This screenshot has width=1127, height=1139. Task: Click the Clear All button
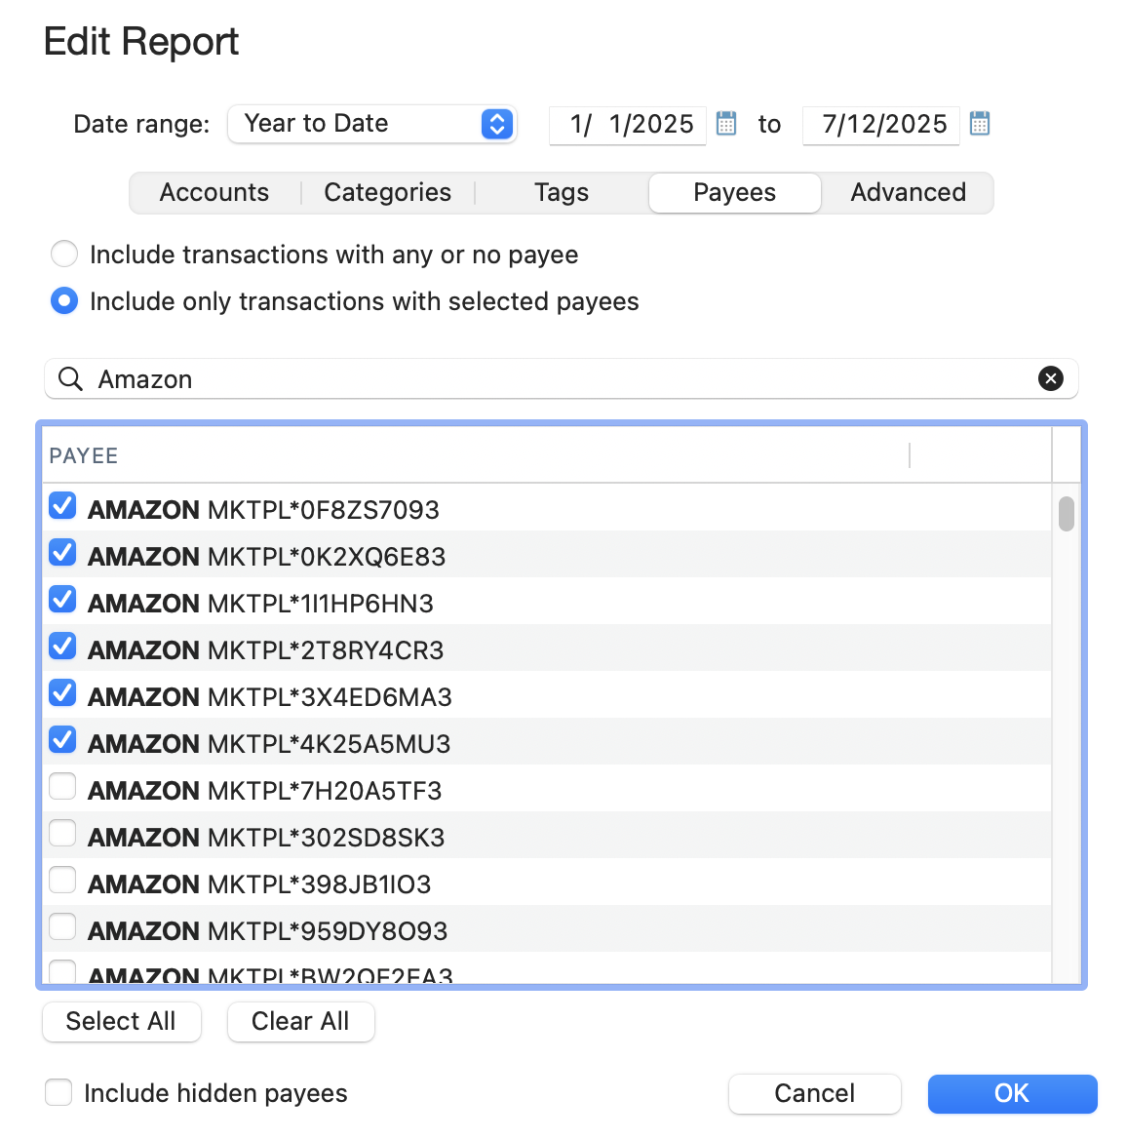[x=300, y=1021]
